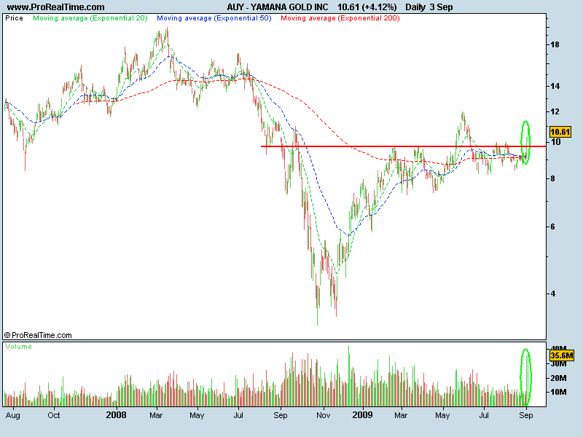
Task: Click the AUY - YAMANA GOLD INC title
Action: pyautogui.click(x=278, y=7)
